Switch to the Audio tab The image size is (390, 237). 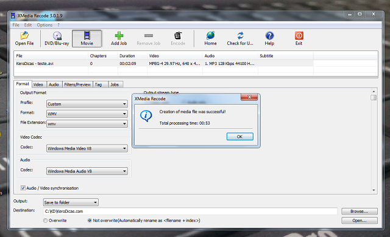click(x=54, y=84)
